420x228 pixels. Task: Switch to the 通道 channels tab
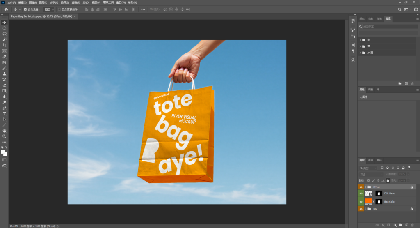pyautogui.click(x=370, y=160)
